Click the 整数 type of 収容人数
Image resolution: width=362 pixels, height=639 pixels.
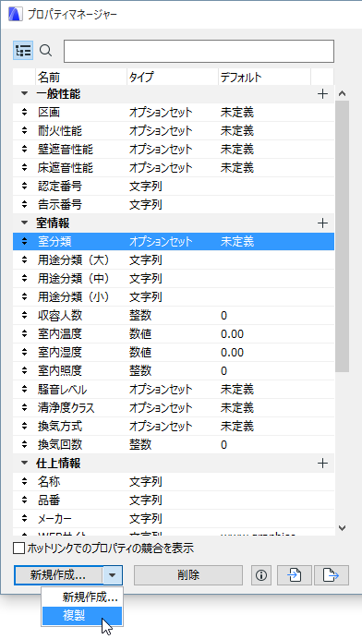140,316
